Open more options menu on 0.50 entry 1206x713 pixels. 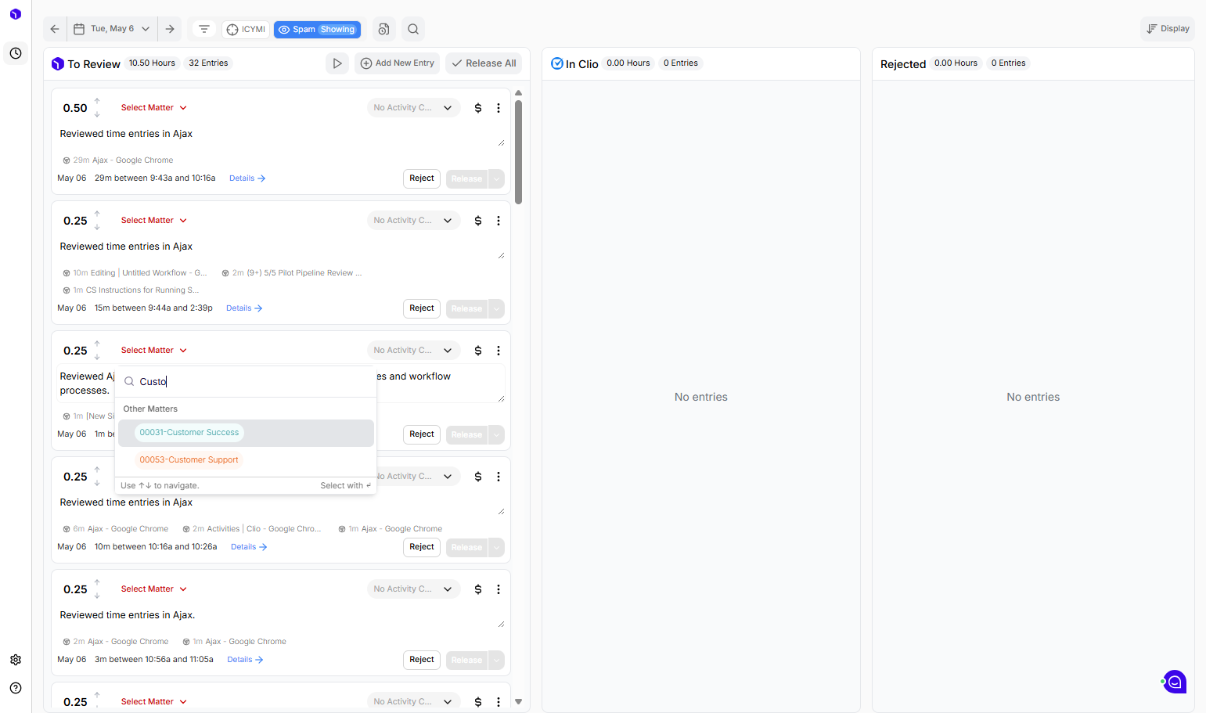(x=499, y=108)
